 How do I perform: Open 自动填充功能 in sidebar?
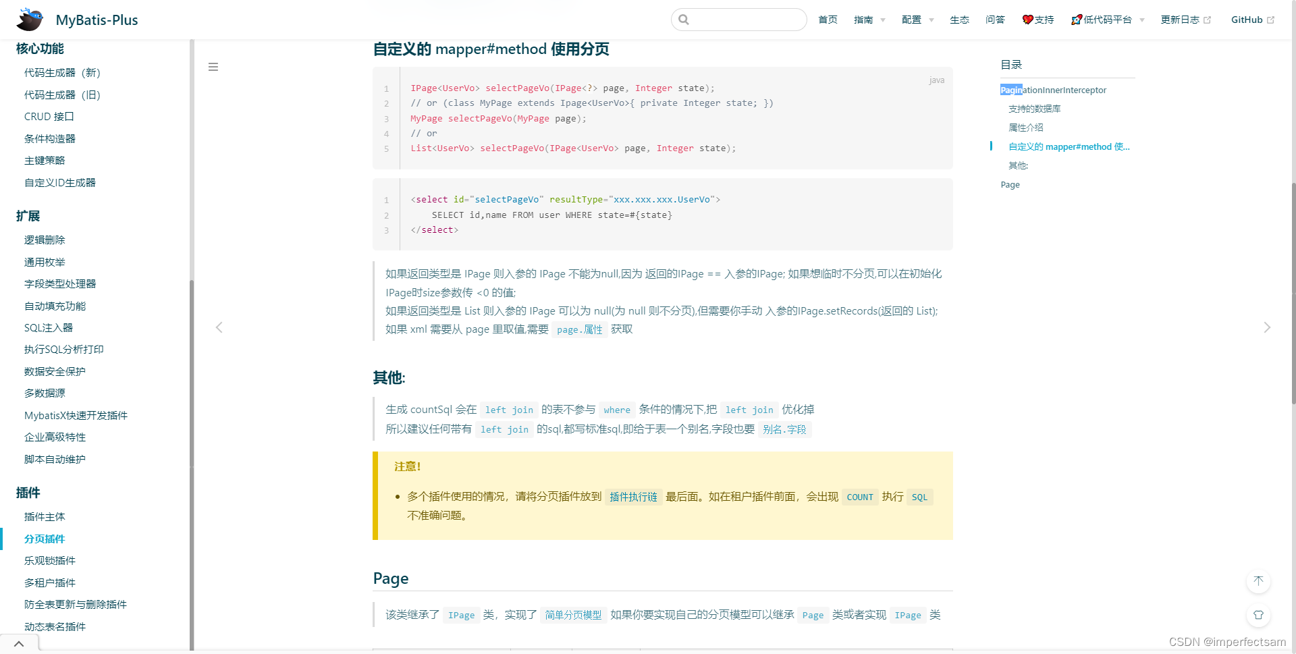coord(55,306)
